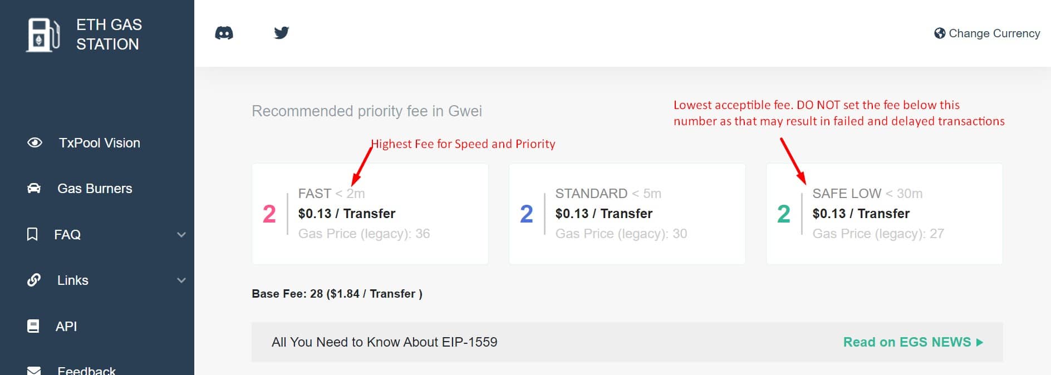1051x375 pixels.
Task: Click the Feedback envelope icon
Action: (x=34, y=371)
